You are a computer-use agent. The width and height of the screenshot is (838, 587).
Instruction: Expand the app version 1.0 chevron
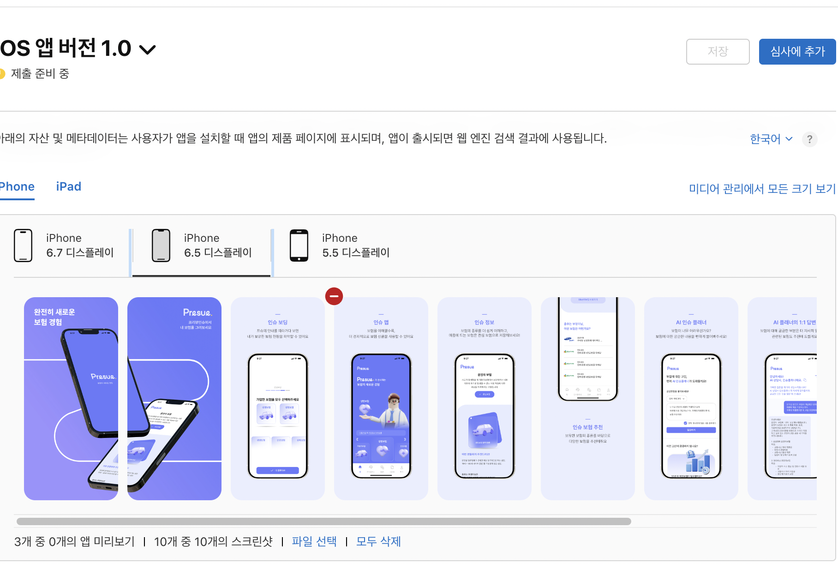[x=147, y=50]
